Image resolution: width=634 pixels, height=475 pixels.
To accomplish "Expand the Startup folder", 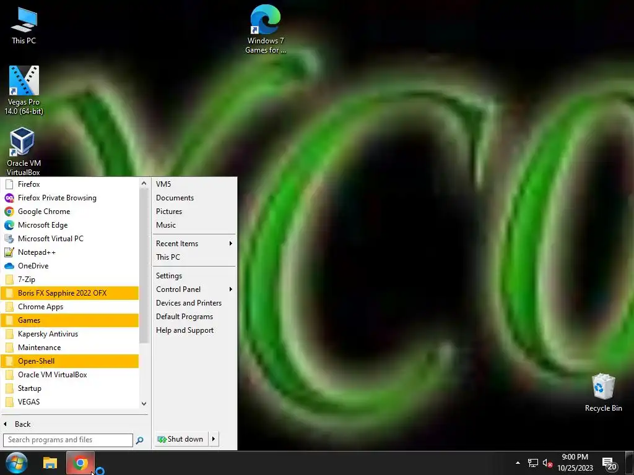I will coord(69,388).
